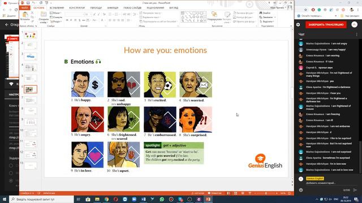The image size is (362, 203).
Task: Select the first radio option in stream settings
Action: pyautogui.click(x=11, y=165)
